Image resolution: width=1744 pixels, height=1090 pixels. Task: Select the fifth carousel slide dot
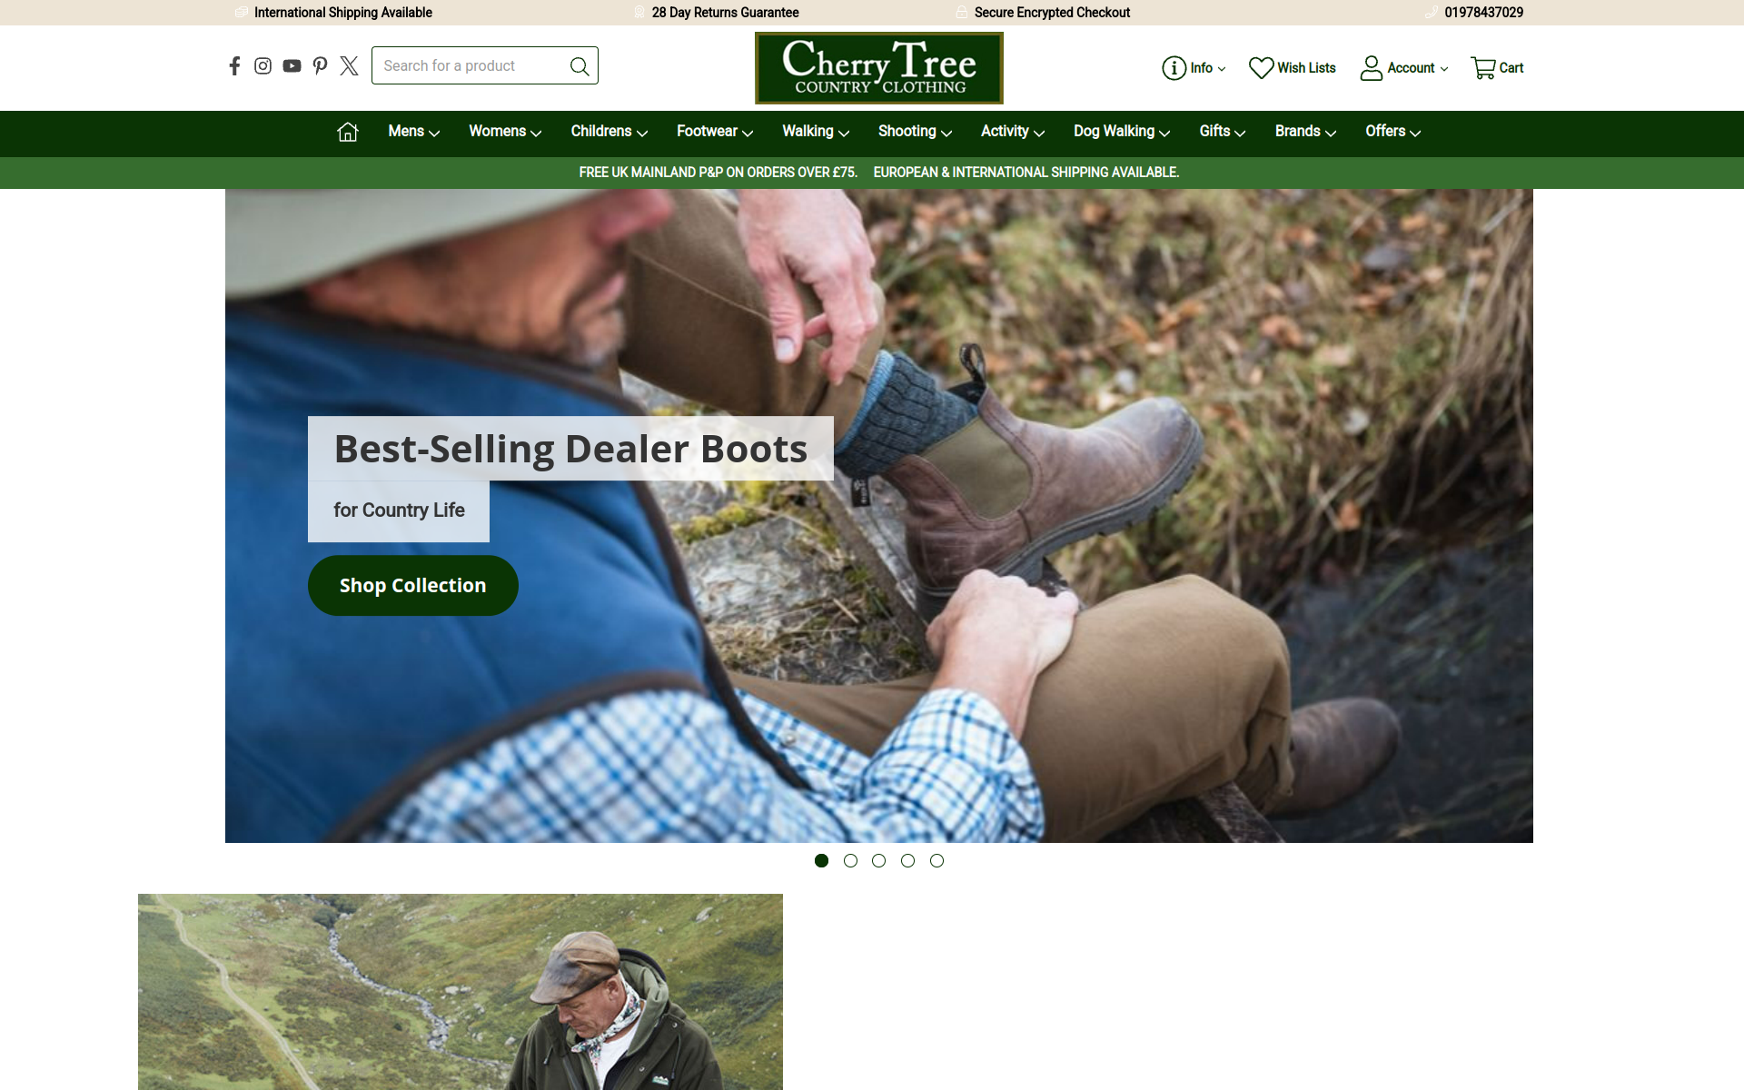coord(936,860)
